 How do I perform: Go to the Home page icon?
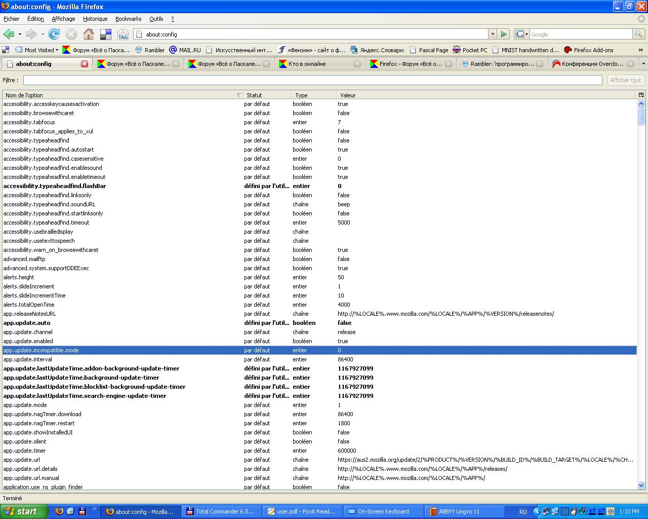[x=89, y=34]
